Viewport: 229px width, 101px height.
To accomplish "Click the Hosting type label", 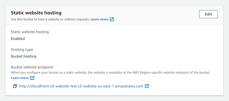I will click(x=22, y=50).
